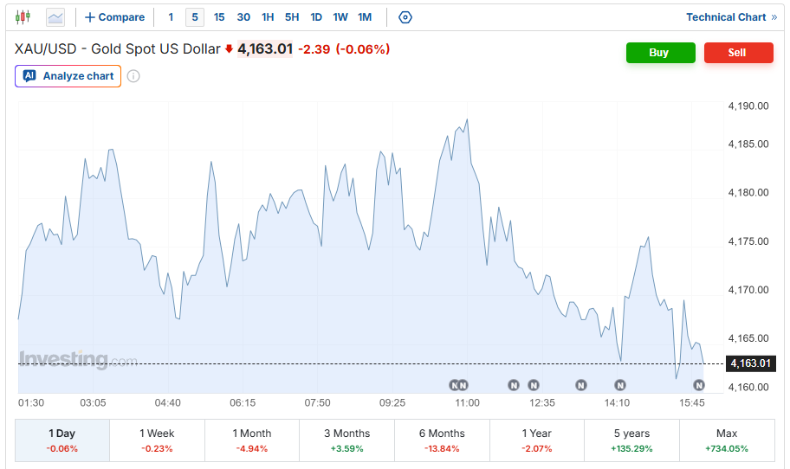The image size is (790, 469).
Task: Select the 5 minute interval
Action: tap(195, 17)
